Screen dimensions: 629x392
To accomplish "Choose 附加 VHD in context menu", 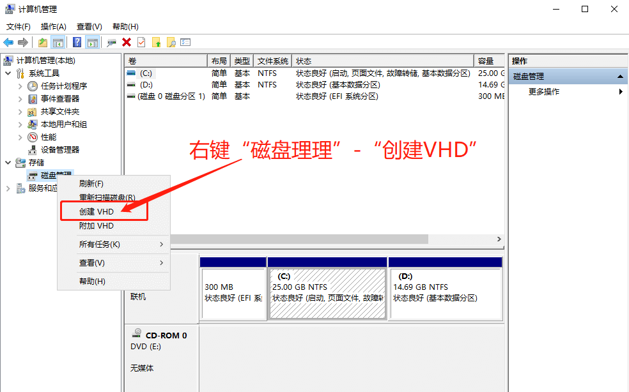I will [x=97, y=226].
